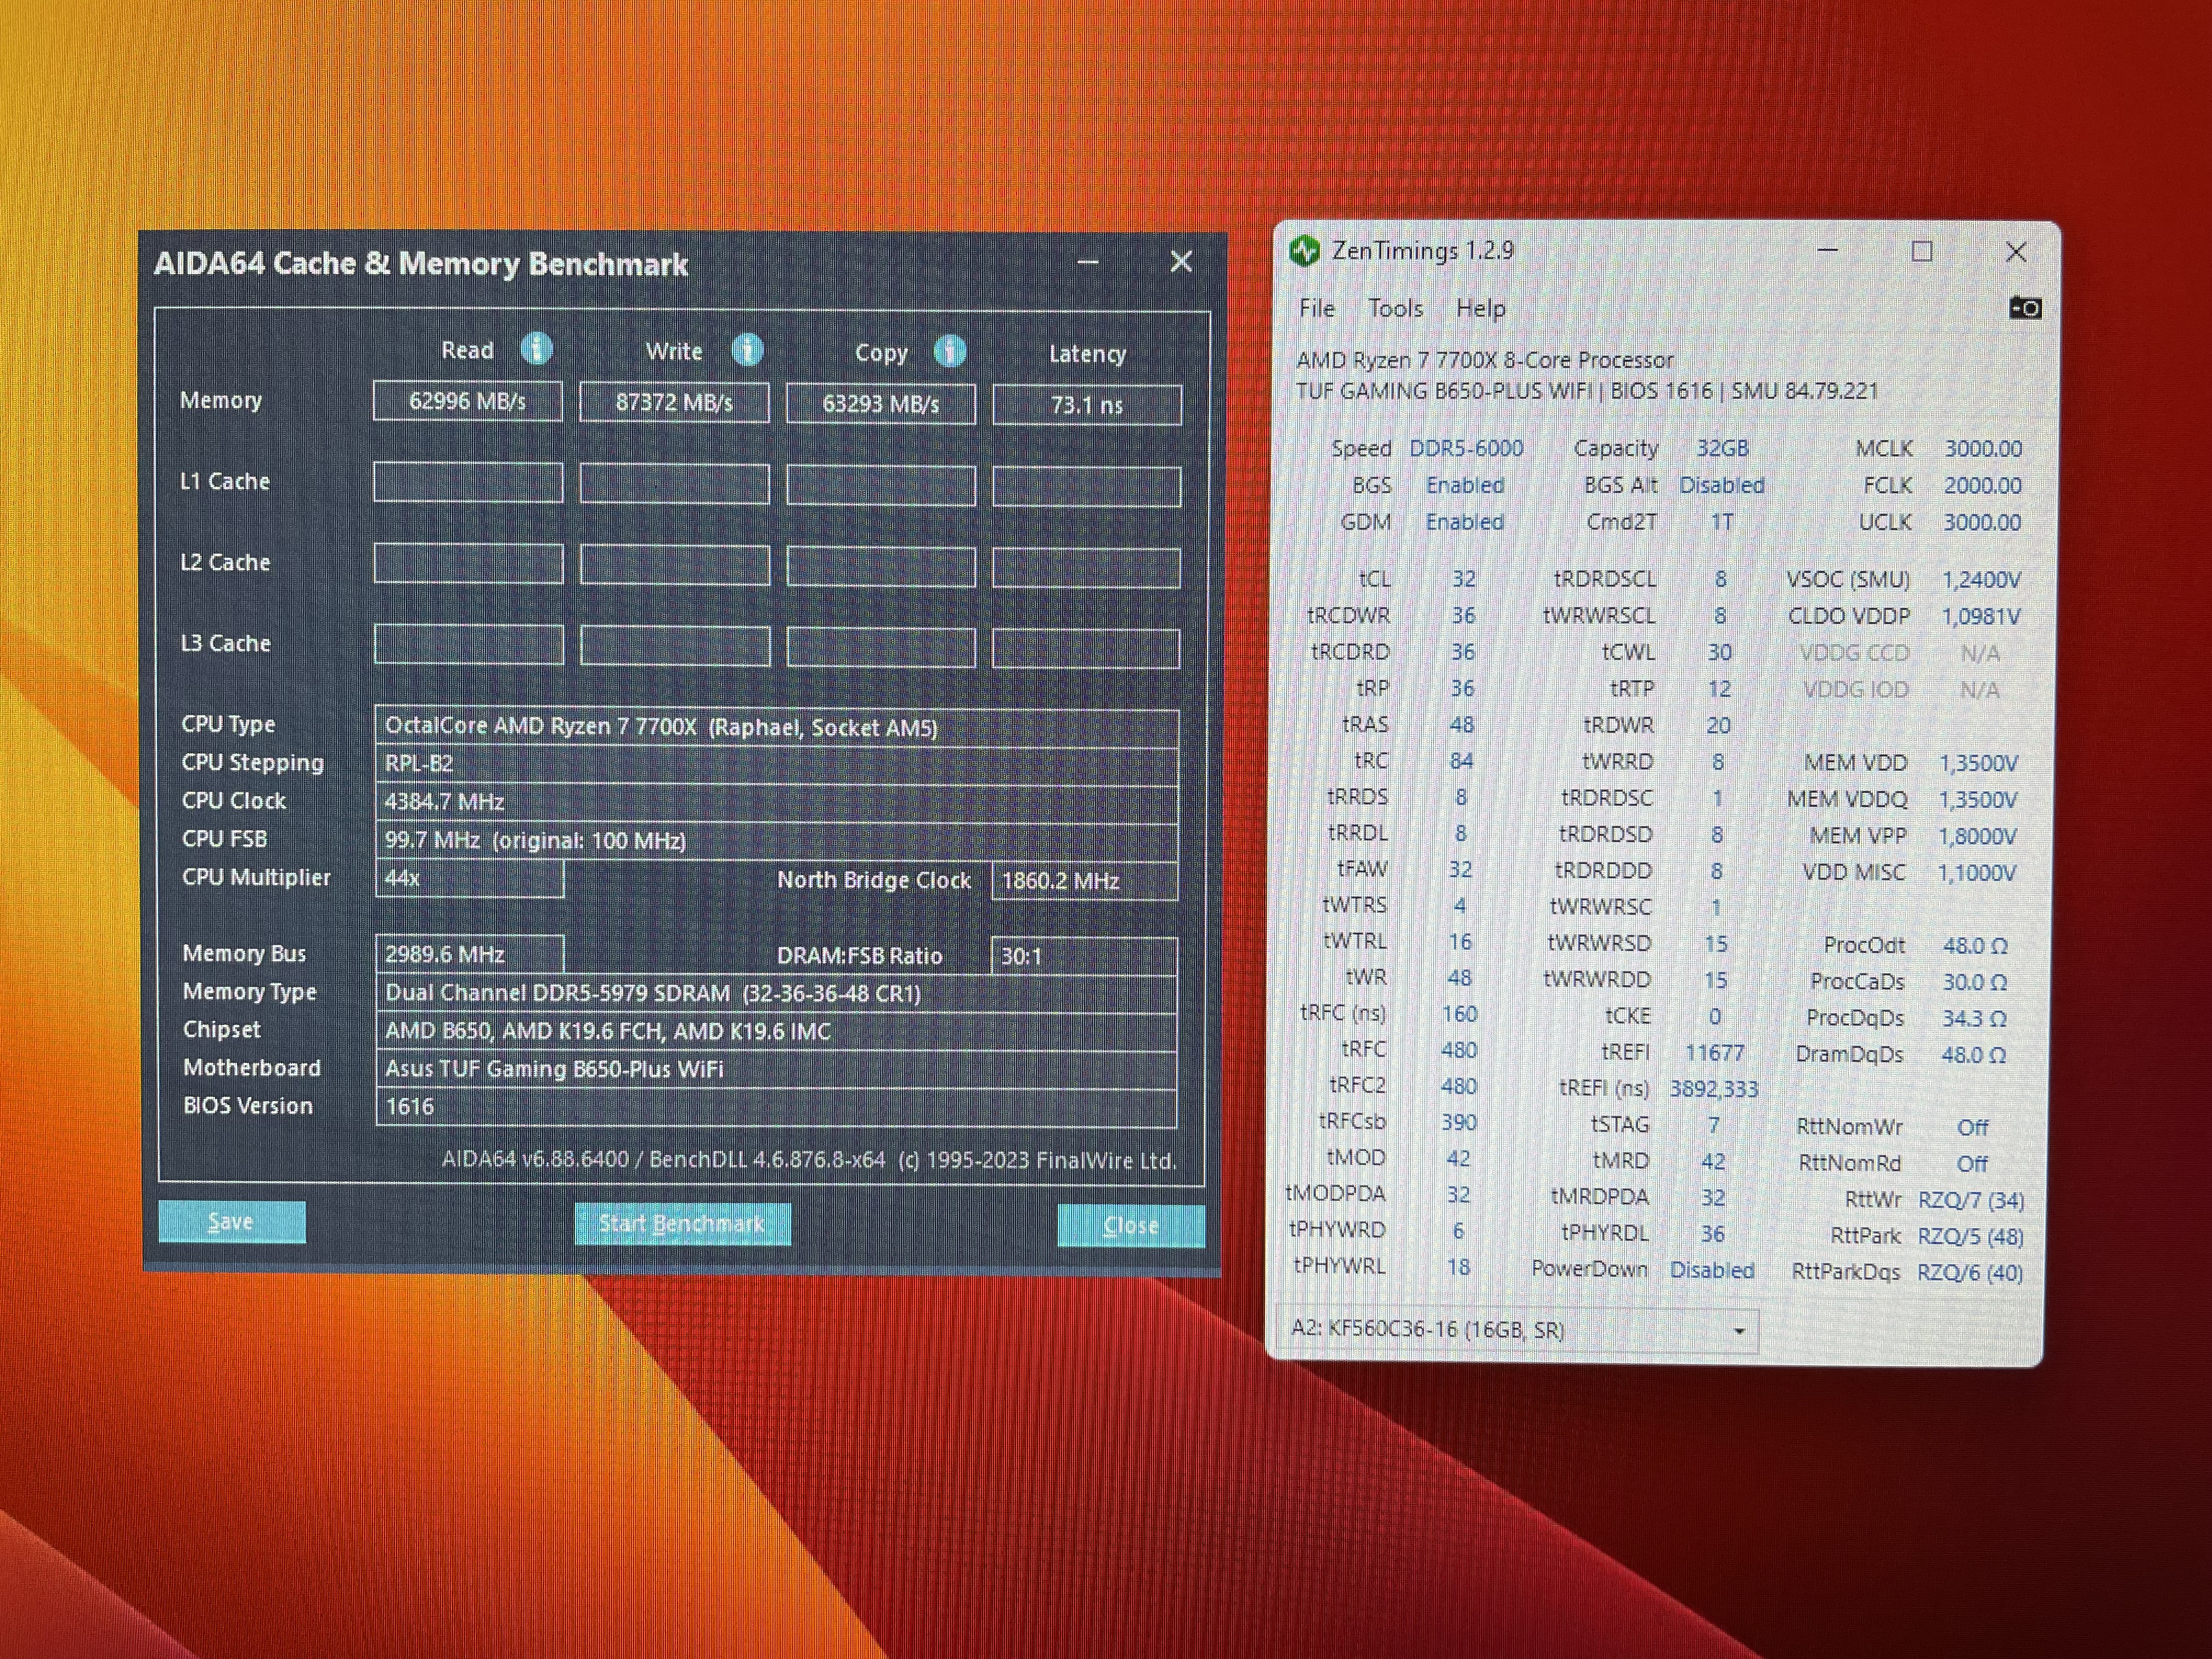Click the Write info icon
This screenshot has height=1659, width=2212.
[747, 350]
